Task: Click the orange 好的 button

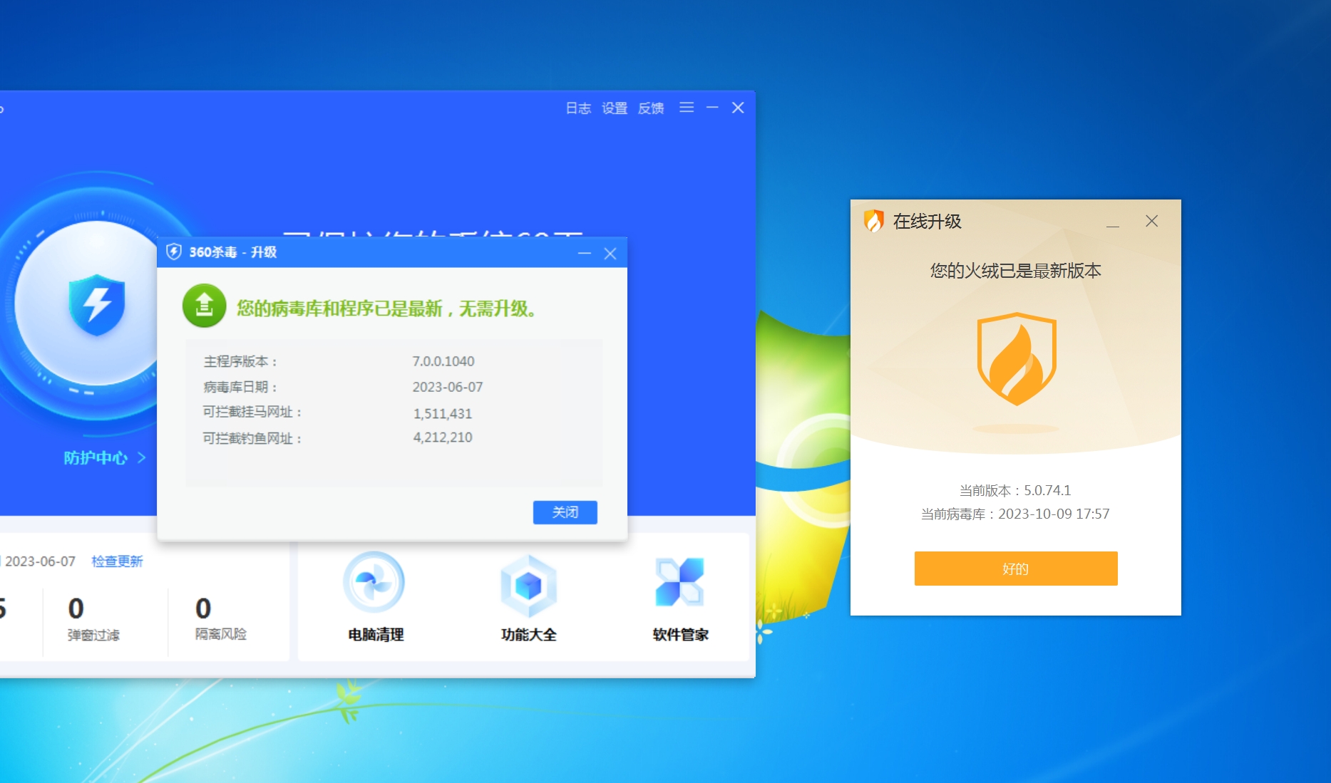Action: coord(1016,569)
